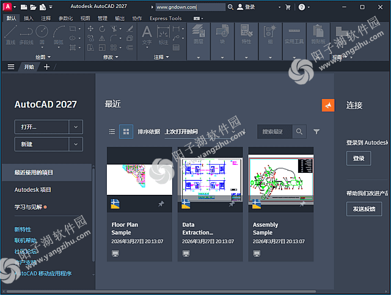Select the Polyline (多段线) tool
This screenshot has width=391, height=295.
pos(26,35)
